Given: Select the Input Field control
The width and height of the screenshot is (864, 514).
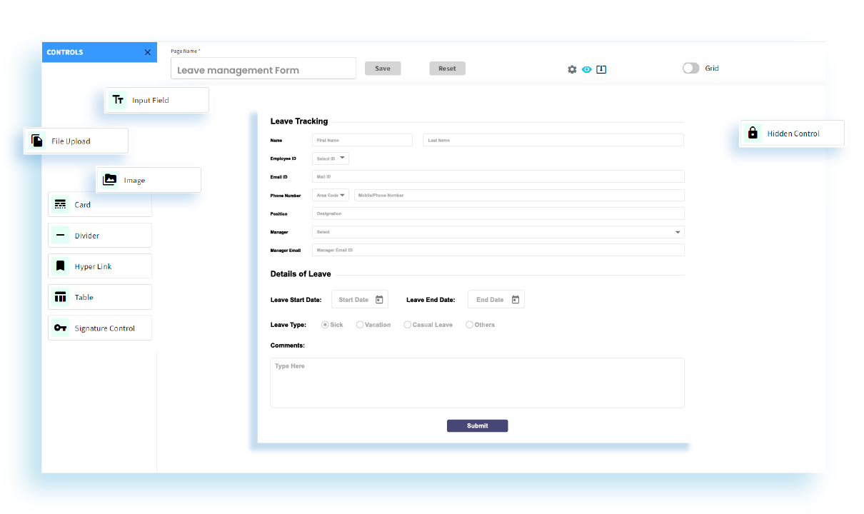Looking at the screenshot, I should (x=156, y=100).
